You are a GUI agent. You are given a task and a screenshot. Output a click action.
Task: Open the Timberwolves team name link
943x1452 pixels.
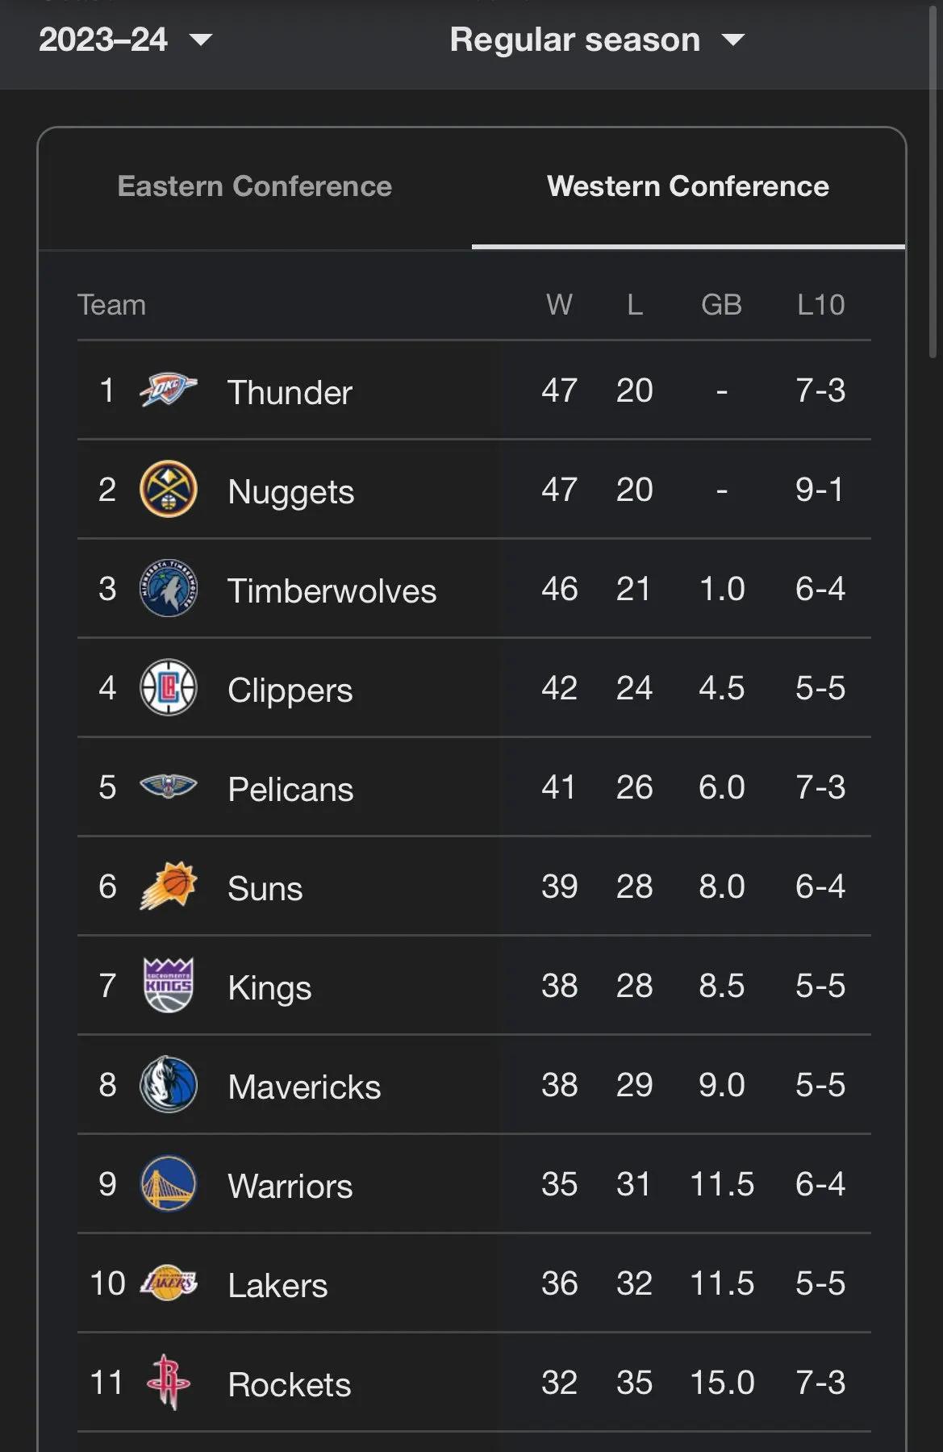(x=332, y=590)
